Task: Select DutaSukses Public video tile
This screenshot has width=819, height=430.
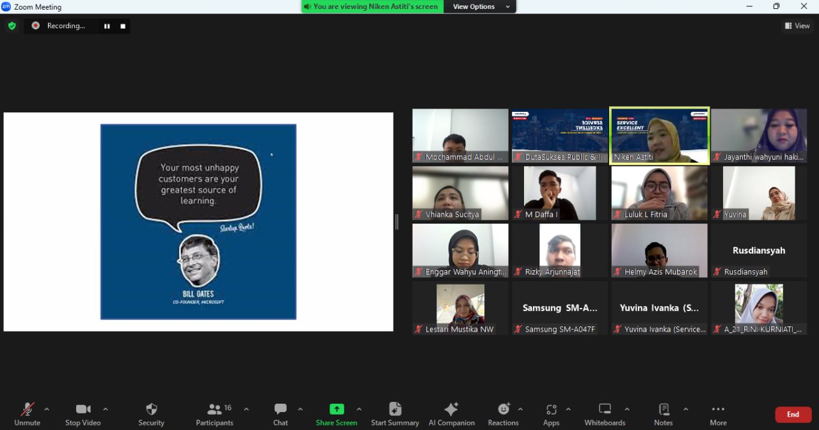Action: tap(560, 136)
